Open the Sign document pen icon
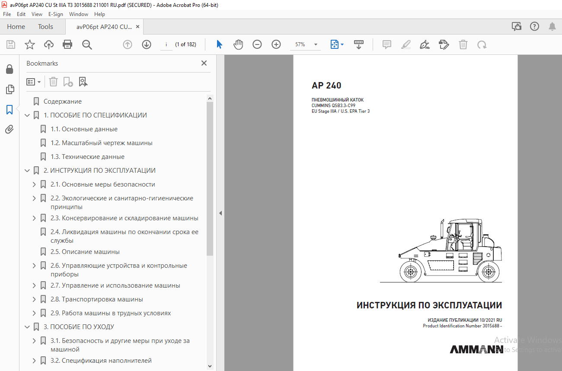 click(x=425, y=44)
